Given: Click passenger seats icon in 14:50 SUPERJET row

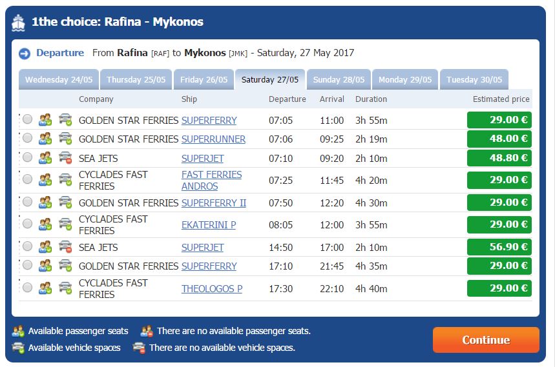Looking at the screenshot, I should (x=45, y=247).
